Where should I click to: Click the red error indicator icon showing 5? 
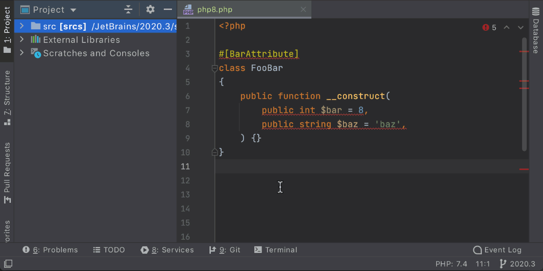(486, 28)
